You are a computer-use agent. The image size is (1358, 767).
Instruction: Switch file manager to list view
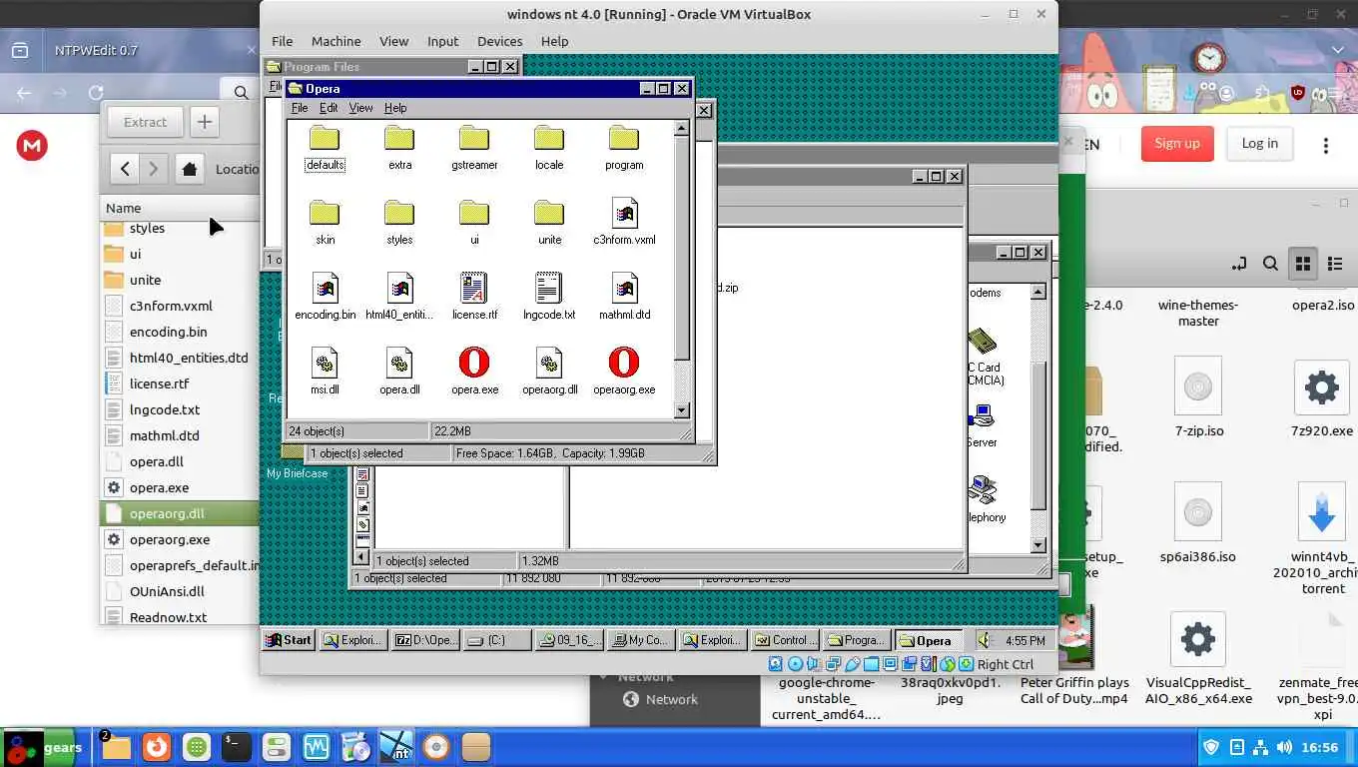[x=1335, y=264]
